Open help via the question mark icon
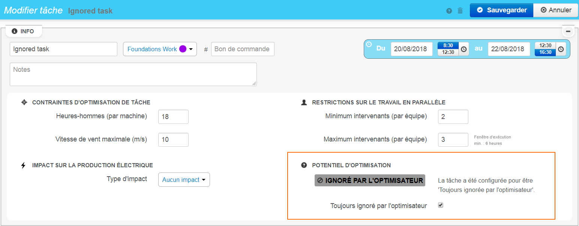579x226 pixels. 449,10
